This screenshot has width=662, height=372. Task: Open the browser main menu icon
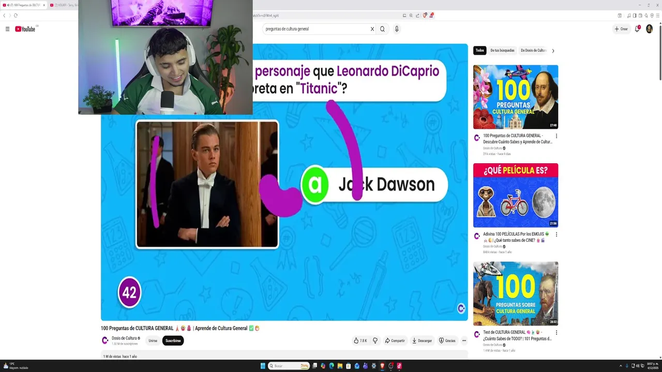tap(657, 16)
